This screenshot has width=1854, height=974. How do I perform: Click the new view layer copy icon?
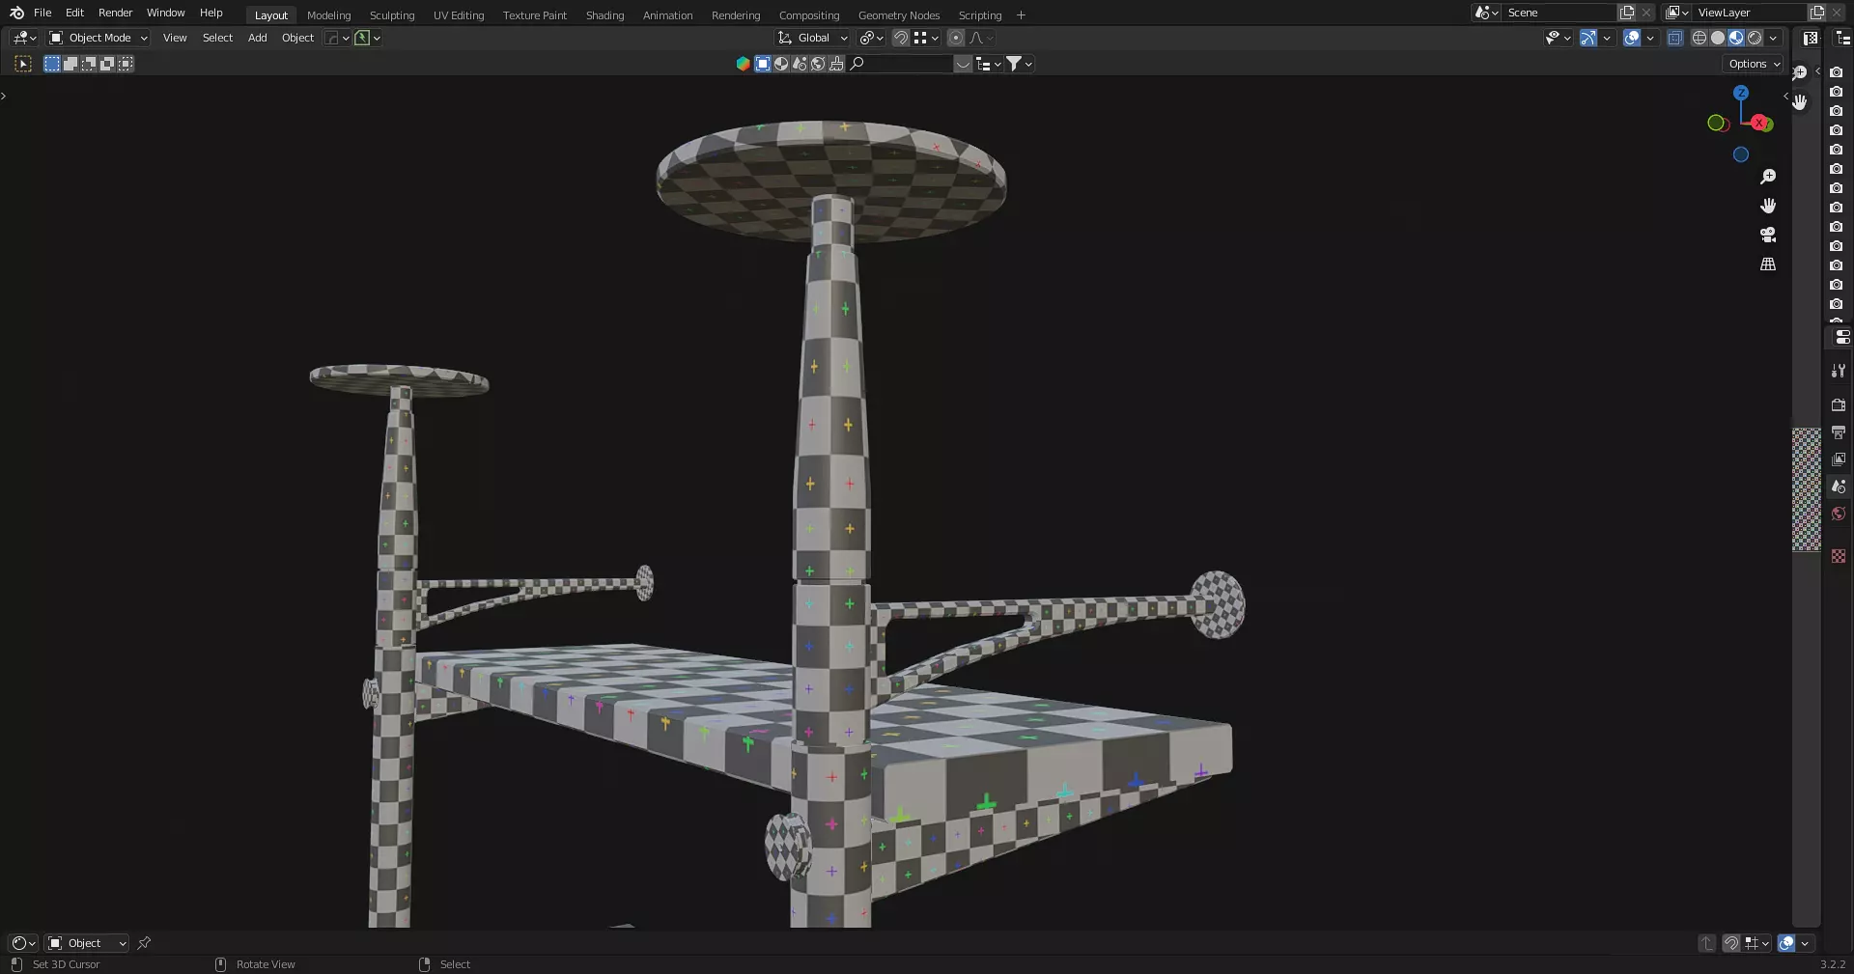coord(1817,13)
